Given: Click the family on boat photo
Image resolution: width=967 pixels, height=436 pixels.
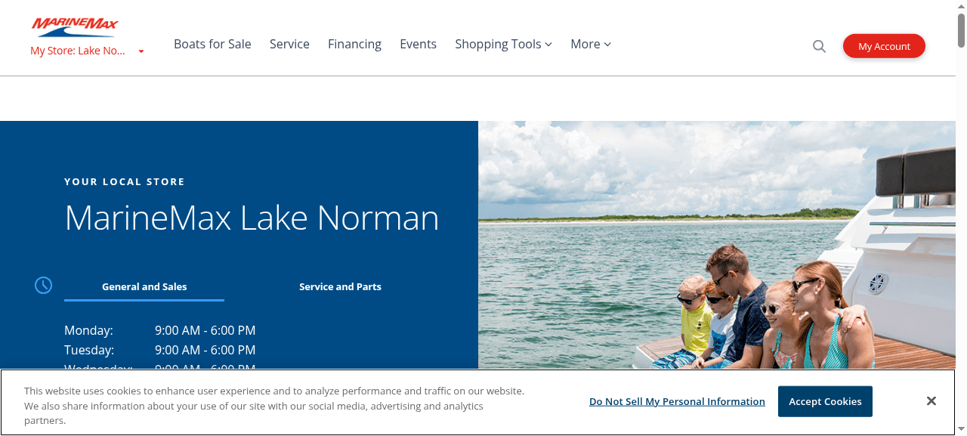Looking at the screenshot, I should pyautogui.click(x=717, y=245).
